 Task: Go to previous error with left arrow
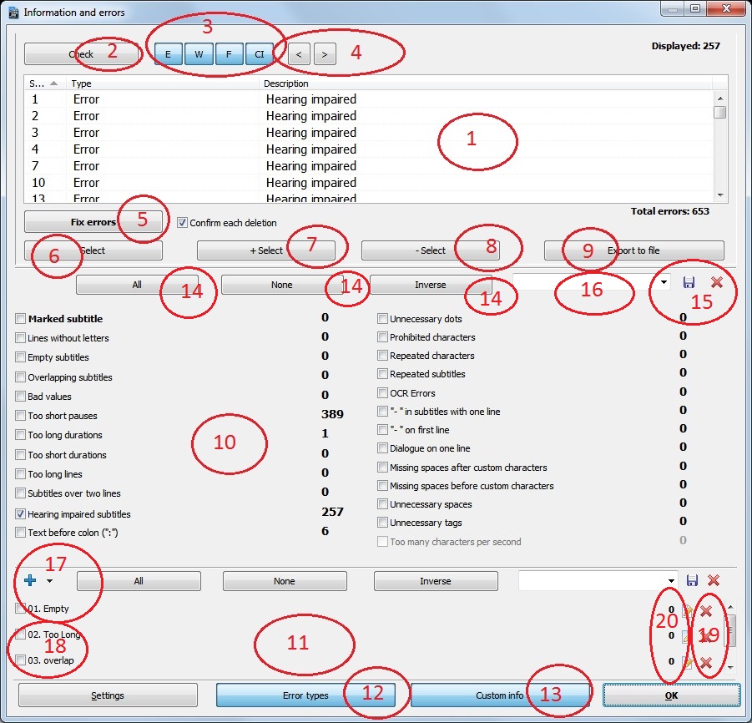pyautogui.click(x=299, y=53)
